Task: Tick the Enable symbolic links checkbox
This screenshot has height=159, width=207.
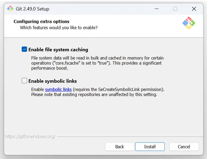Action: pyautogui.click(x=24, y=81)
